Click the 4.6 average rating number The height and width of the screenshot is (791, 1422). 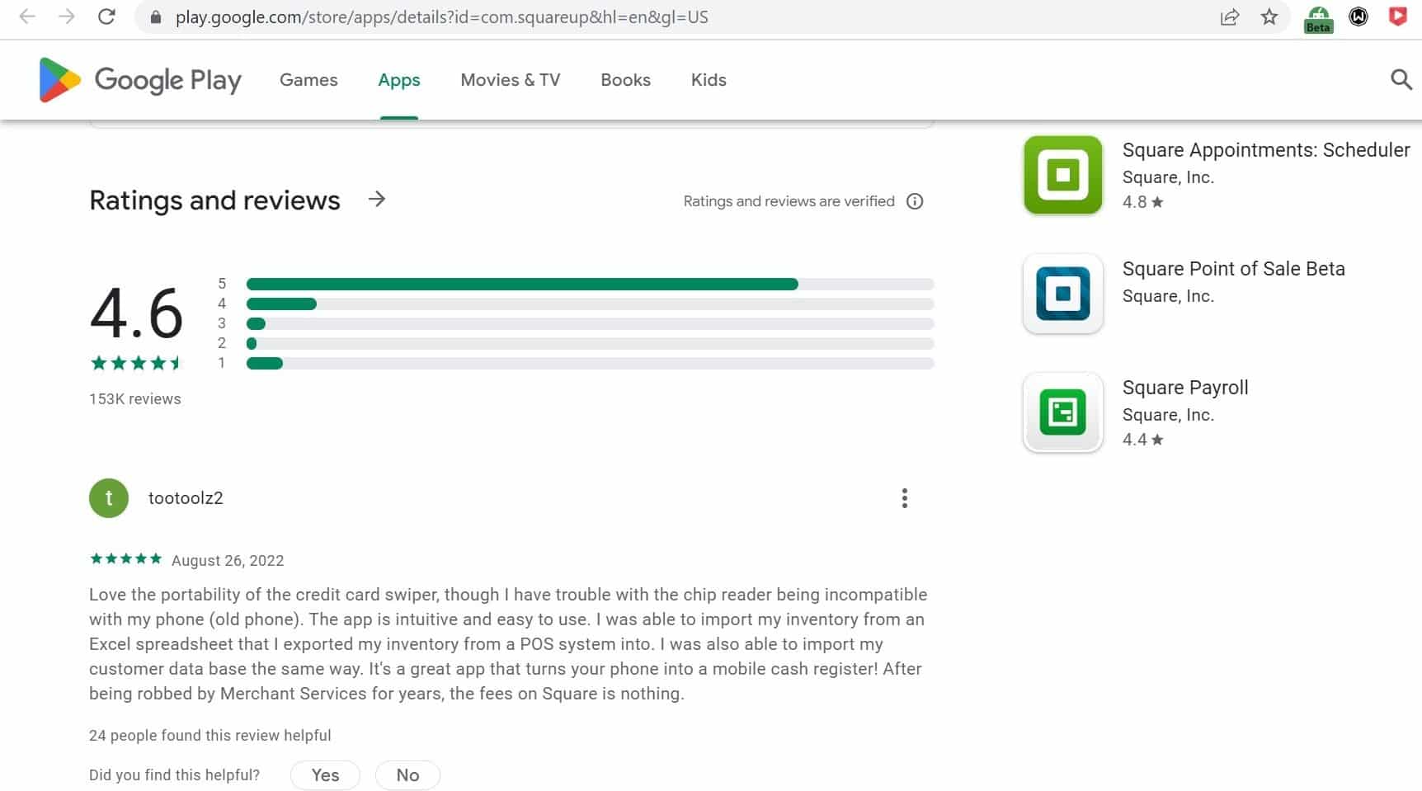point(136,314)
